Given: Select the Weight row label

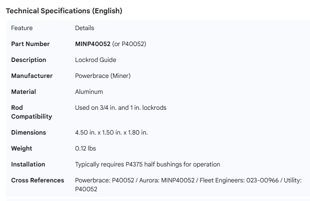Looking at the screenshot, I should (x=21, y=148).
